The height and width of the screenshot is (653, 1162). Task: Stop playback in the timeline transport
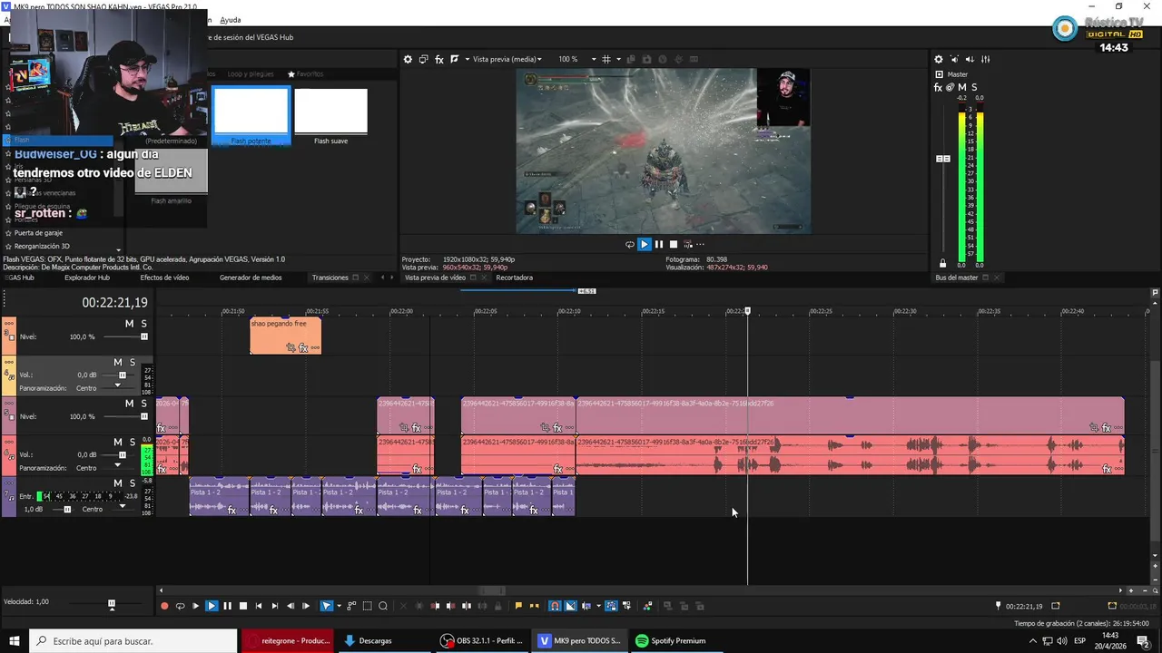242,606
